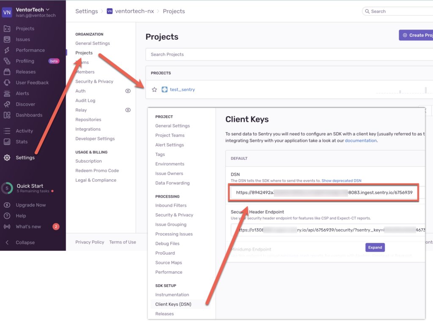
Task: Click the Alerts siren icon
Action: [7, 93]
